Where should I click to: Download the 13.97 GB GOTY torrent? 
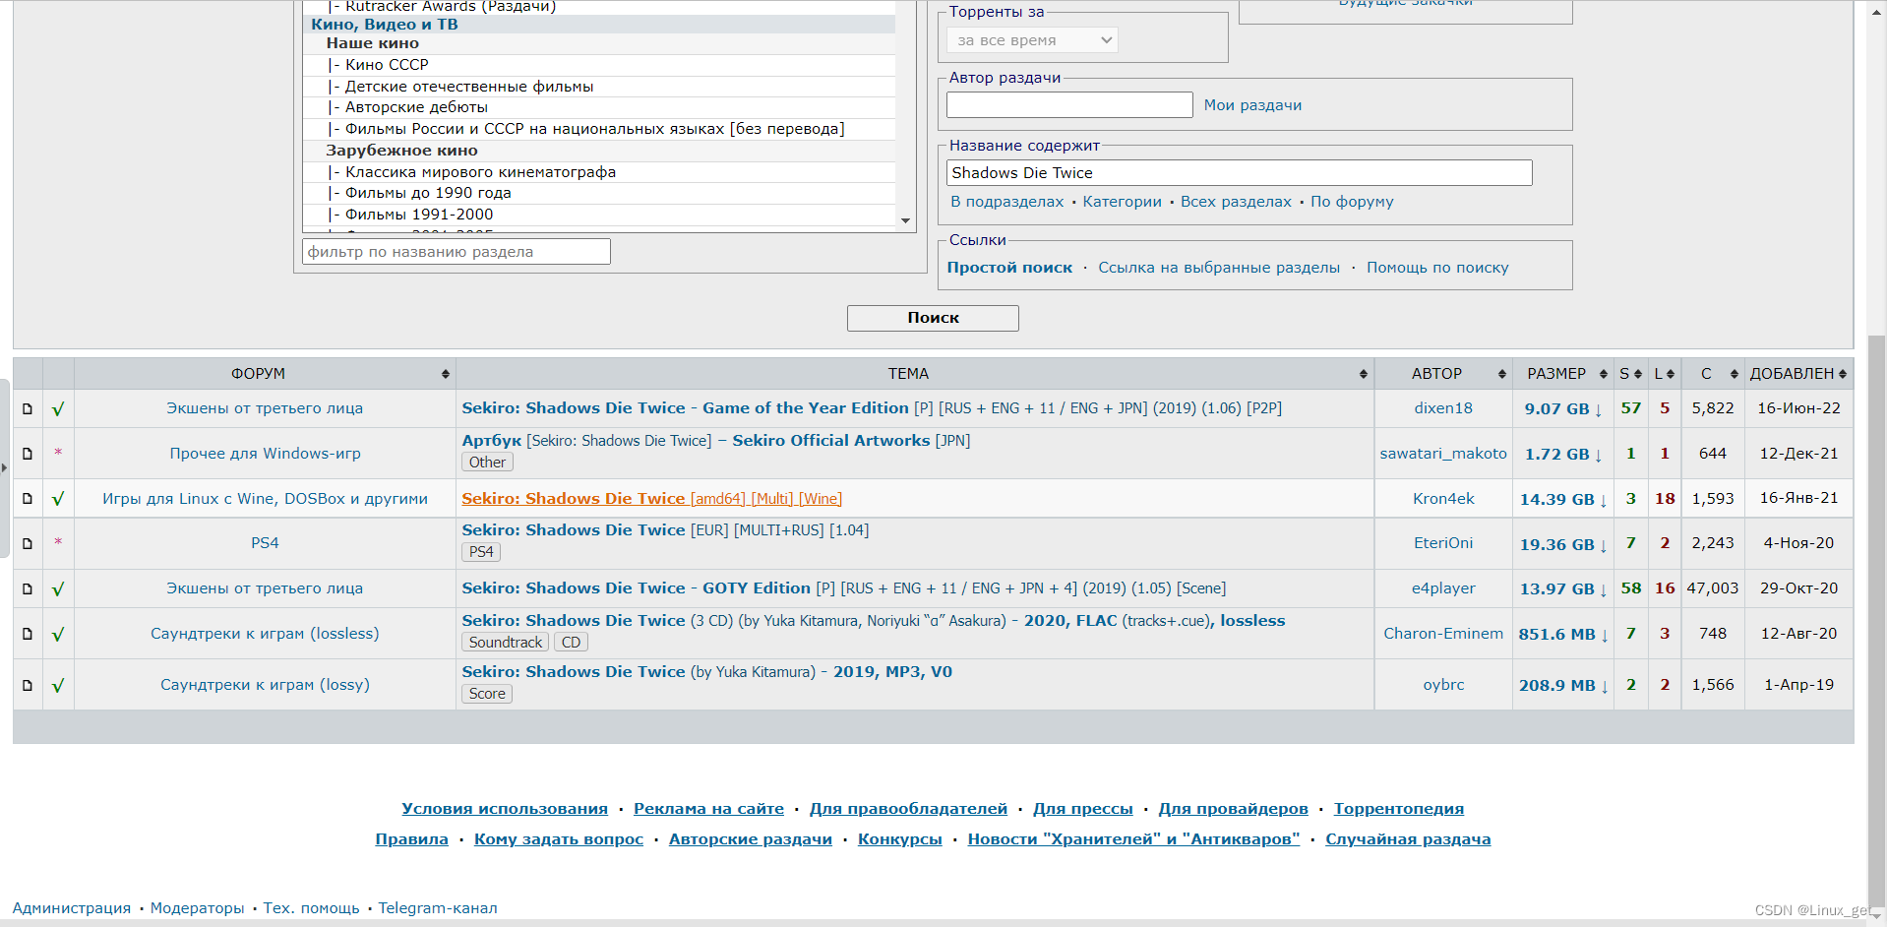1563,589
